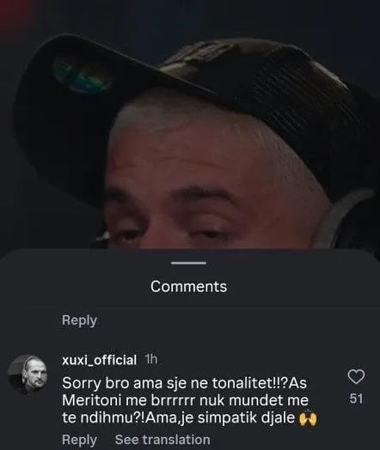View the 51 likes count

356,399
